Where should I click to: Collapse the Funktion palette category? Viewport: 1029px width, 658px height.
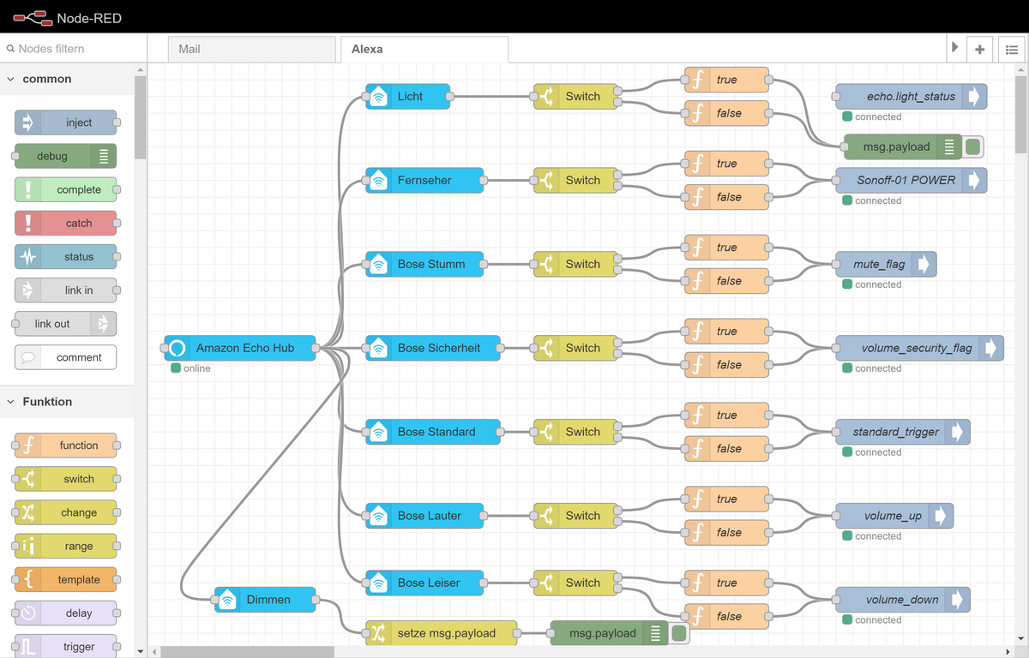click(67, 402)
